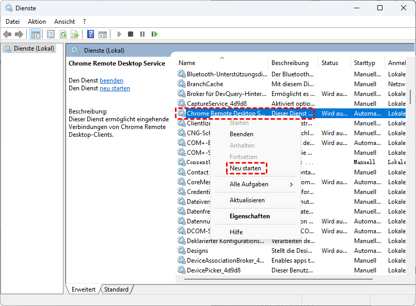The height and width of the screenshot is (306, 416).
Task: Click the neu starten link in details pane
Action: (115, 88)
